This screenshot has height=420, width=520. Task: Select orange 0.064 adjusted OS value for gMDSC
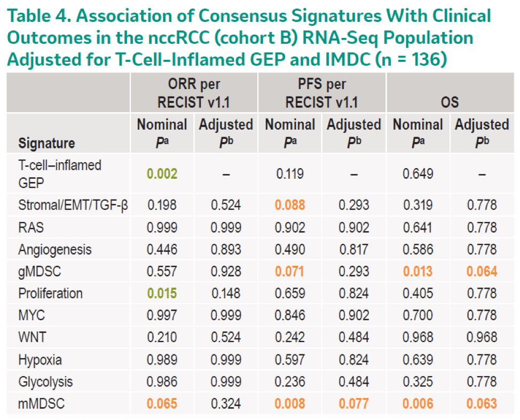coord(482,272)
